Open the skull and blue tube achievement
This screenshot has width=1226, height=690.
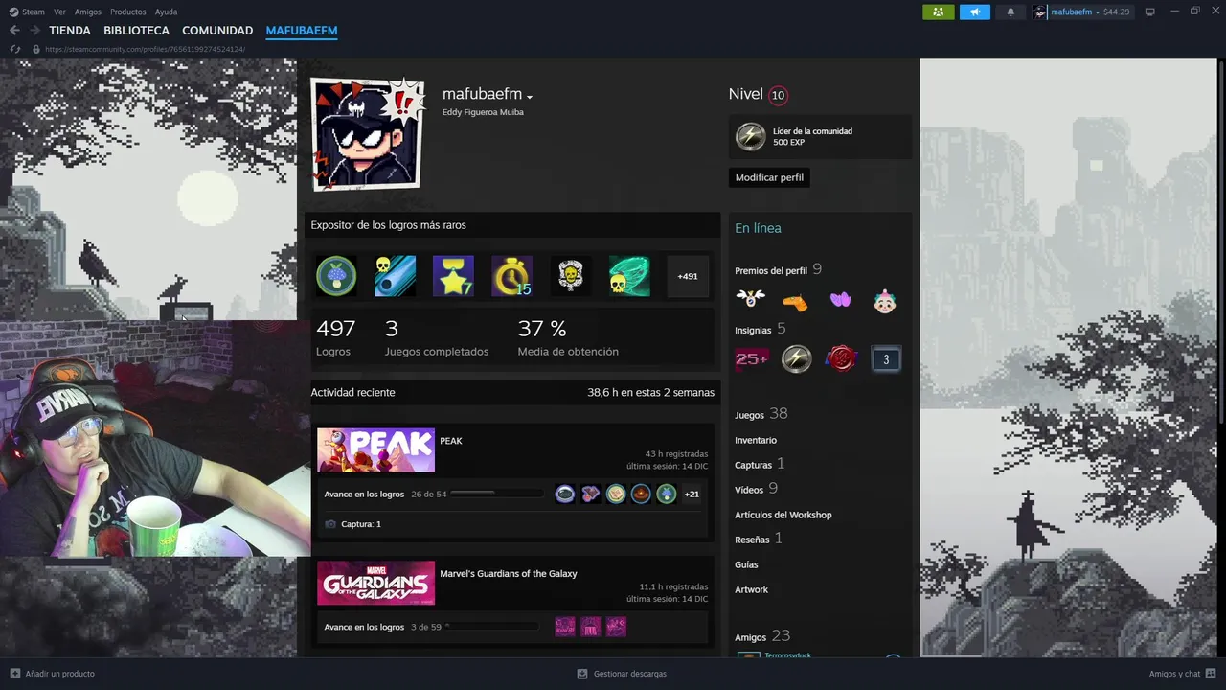pos(395,276)
